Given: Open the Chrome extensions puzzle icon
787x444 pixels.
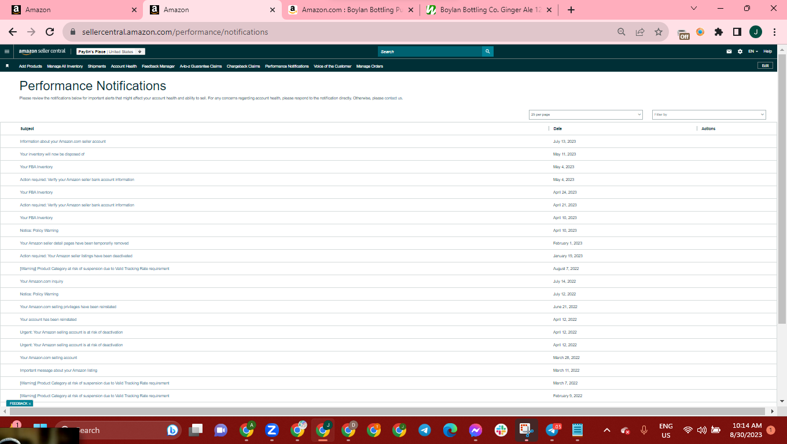Looking at the screenshot, I should (719, 32).
